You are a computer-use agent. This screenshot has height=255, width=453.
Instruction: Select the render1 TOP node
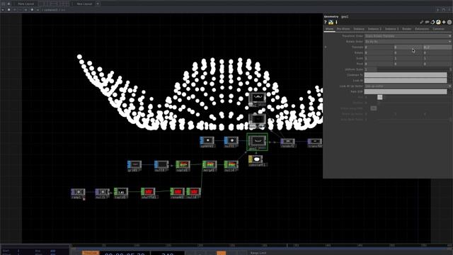click(288, 143)
